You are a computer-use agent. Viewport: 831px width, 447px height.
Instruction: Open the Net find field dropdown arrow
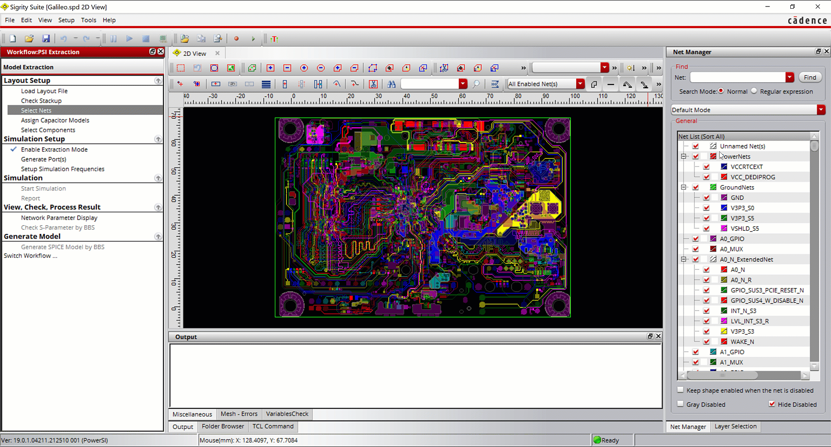(x=790, y=78)
